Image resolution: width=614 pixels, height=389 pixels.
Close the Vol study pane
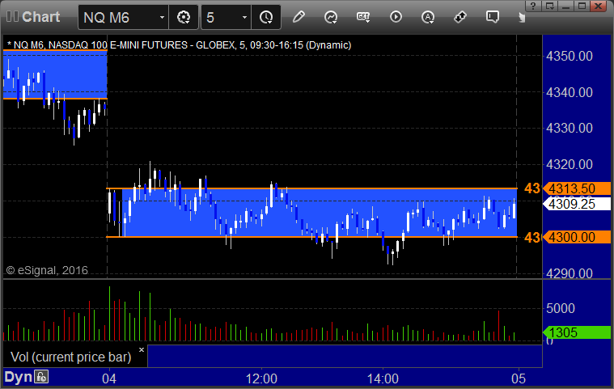tap(142, 349)
